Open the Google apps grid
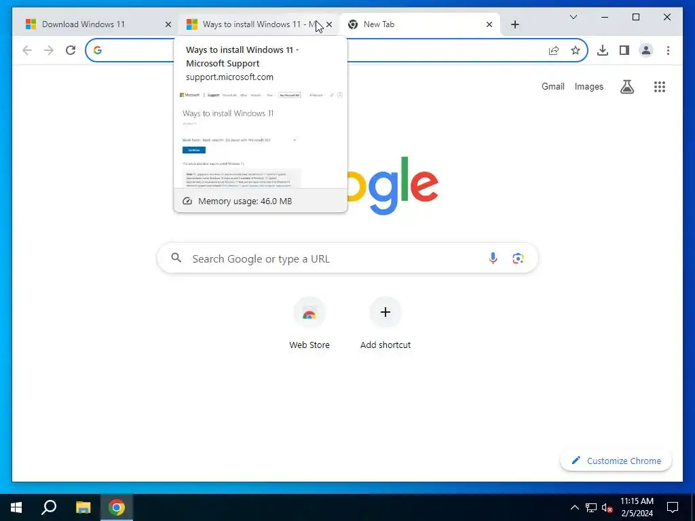Image resolution: width=695 pixels, height=521 pixels. tap(660, 86)
